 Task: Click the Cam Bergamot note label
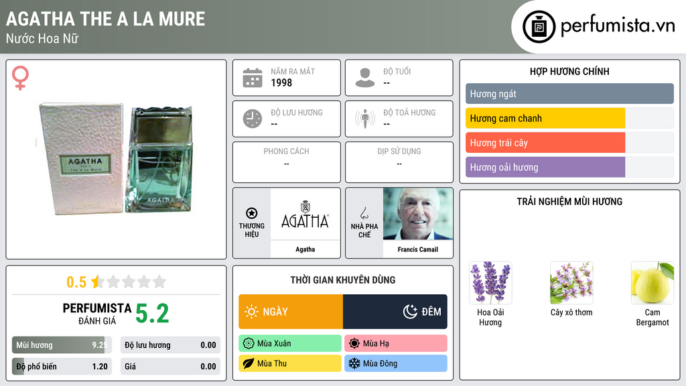[653, 317]
